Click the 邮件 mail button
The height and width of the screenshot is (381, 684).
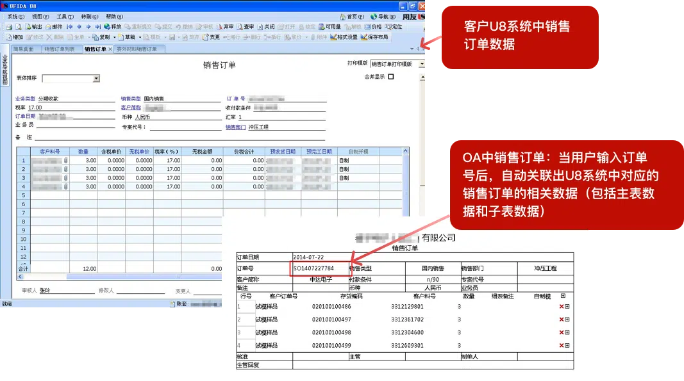pos(54,27)
